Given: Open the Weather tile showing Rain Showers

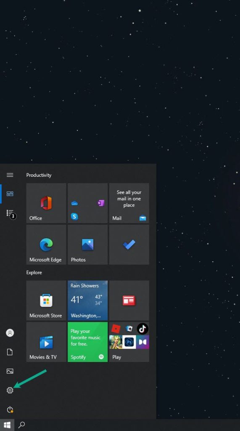Looking at the screenshot, I should [87, 301].
